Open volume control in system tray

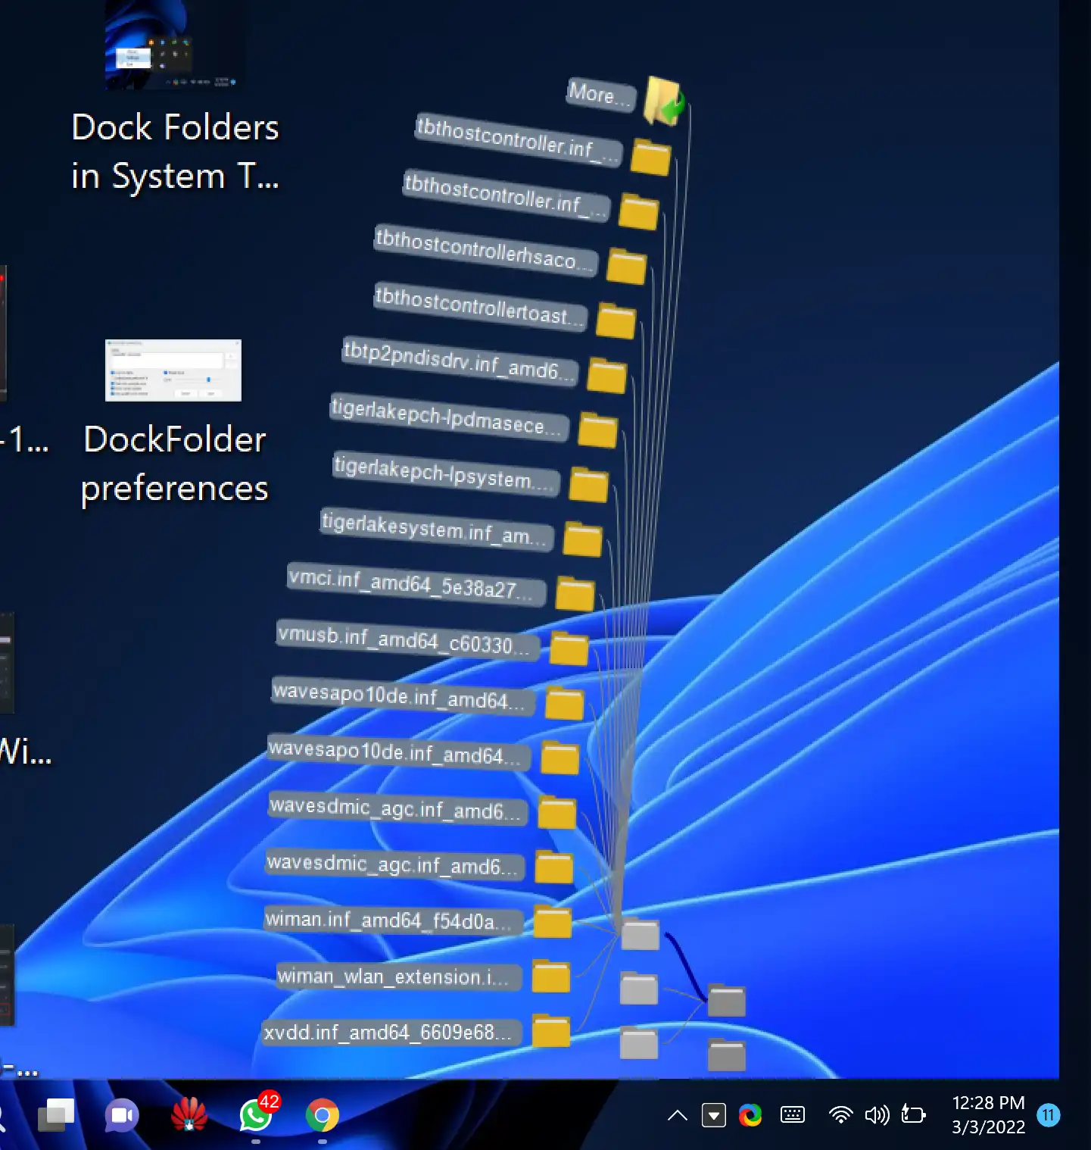coord(877,1115)
